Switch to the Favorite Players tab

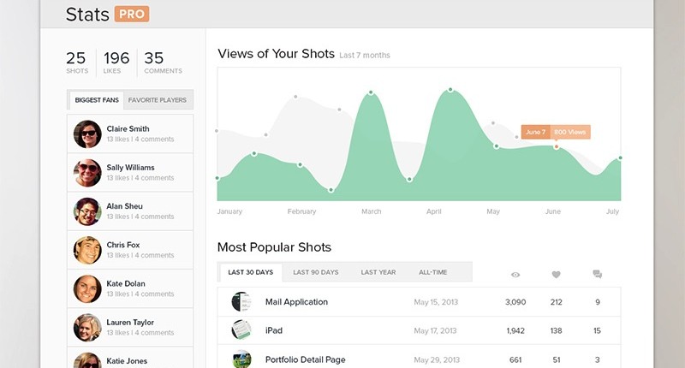coord(157,100)
